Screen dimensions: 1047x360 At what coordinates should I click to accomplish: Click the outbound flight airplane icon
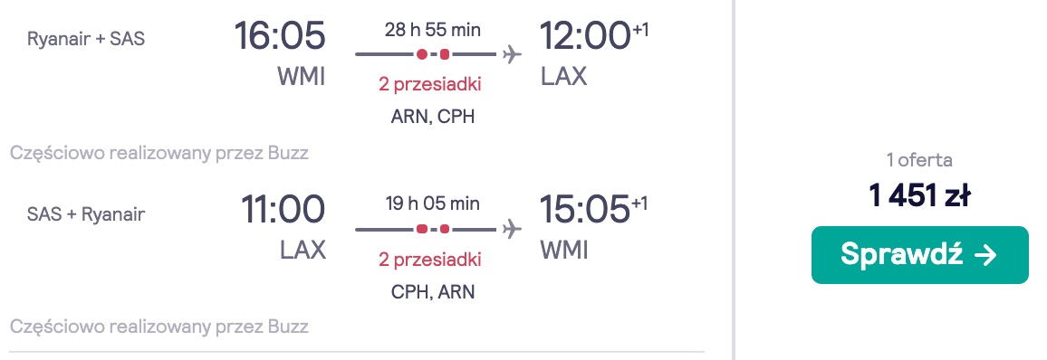pos(512,54)
